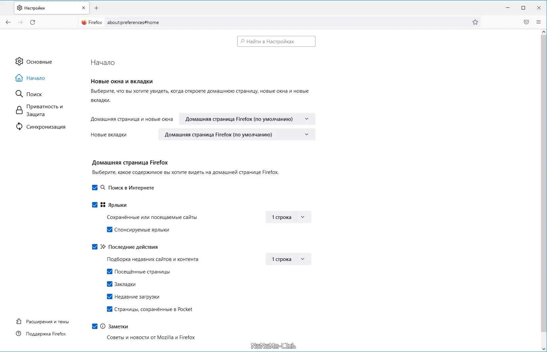The height and width of the screenshot is (352, 547).
Task: Expand the Новые вкладки dropdown
Action: 237,135
